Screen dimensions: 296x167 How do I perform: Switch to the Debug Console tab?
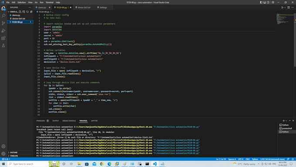pyautogui.click(x=69, y=121)
